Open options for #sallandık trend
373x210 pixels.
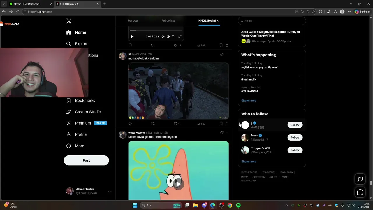click(301, 76)
